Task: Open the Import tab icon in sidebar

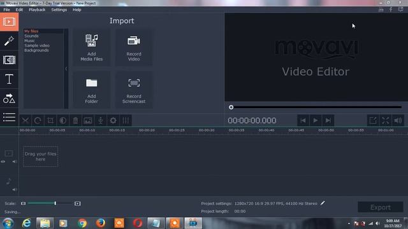Action: (x=9, y=22)
